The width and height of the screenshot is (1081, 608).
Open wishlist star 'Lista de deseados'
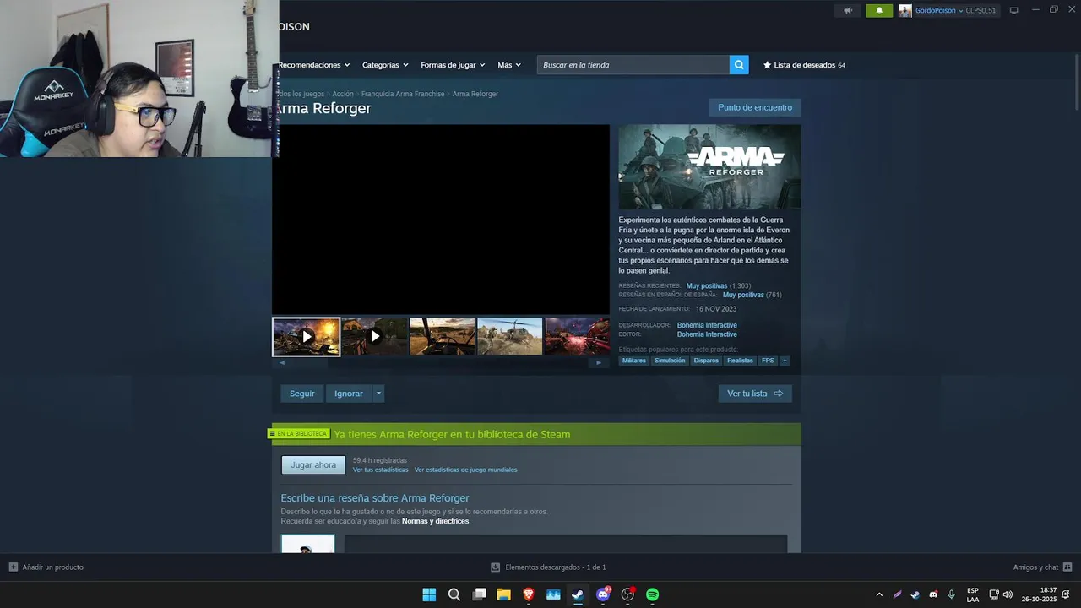(804, 65)
